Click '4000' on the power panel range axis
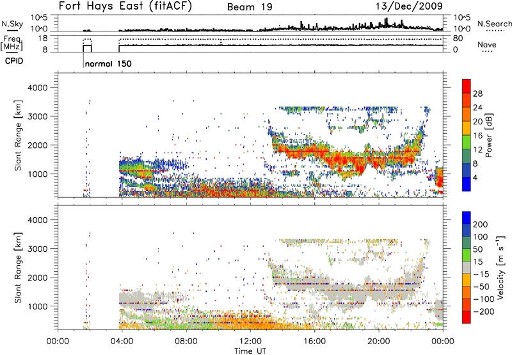 (38, 88)
